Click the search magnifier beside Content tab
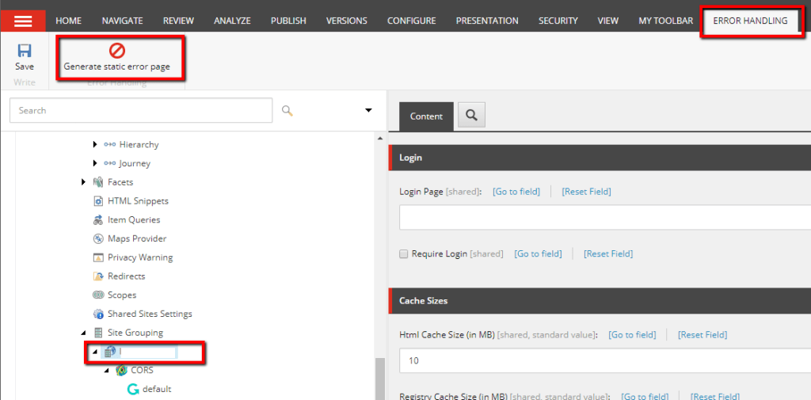Viewport: 811px width, 400px height. (x=471, y=116)
